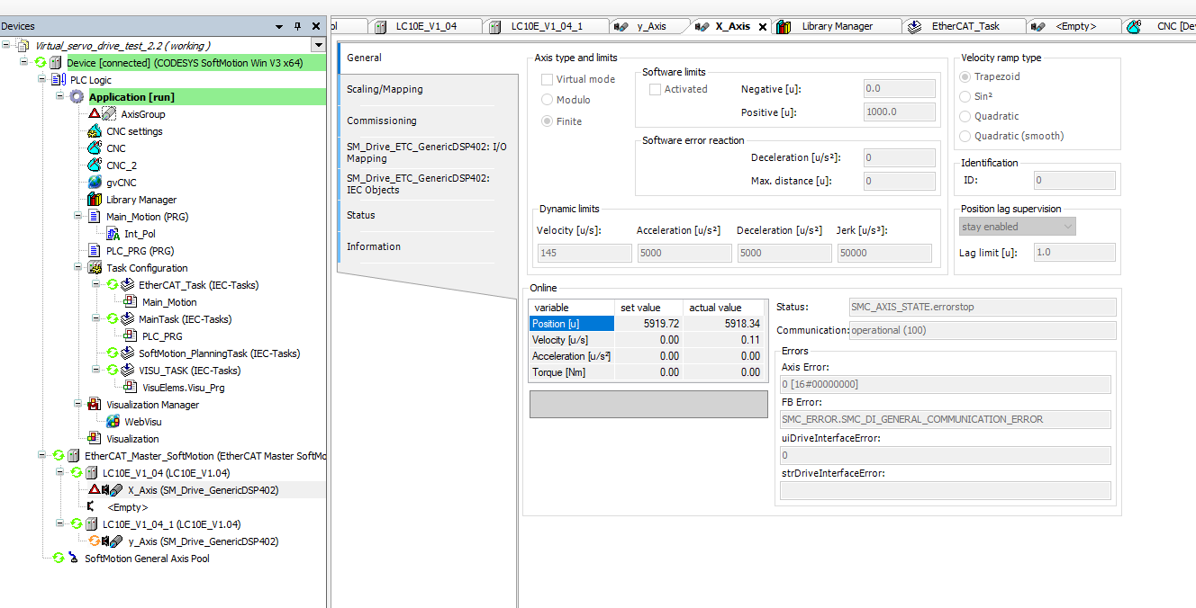Click the Library Manager icon in tree
This screenshot has width=1196, height=608.
(x=95, y=200)
